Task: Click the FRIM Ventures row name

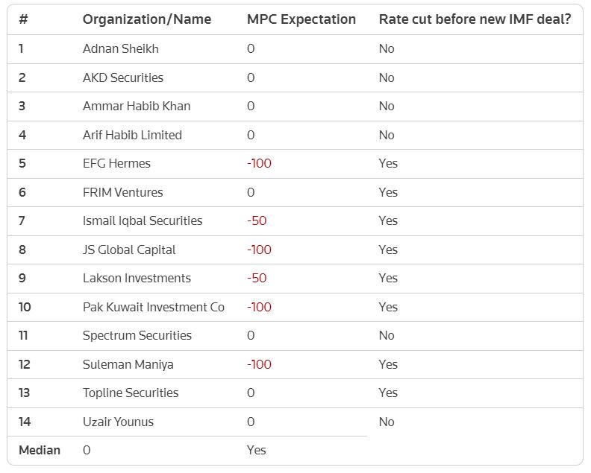Action: coord(122,192)
